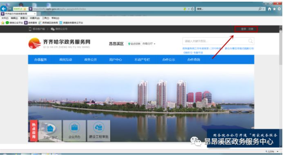Expand the 市级分厅 dropdown

click(149, 44)
